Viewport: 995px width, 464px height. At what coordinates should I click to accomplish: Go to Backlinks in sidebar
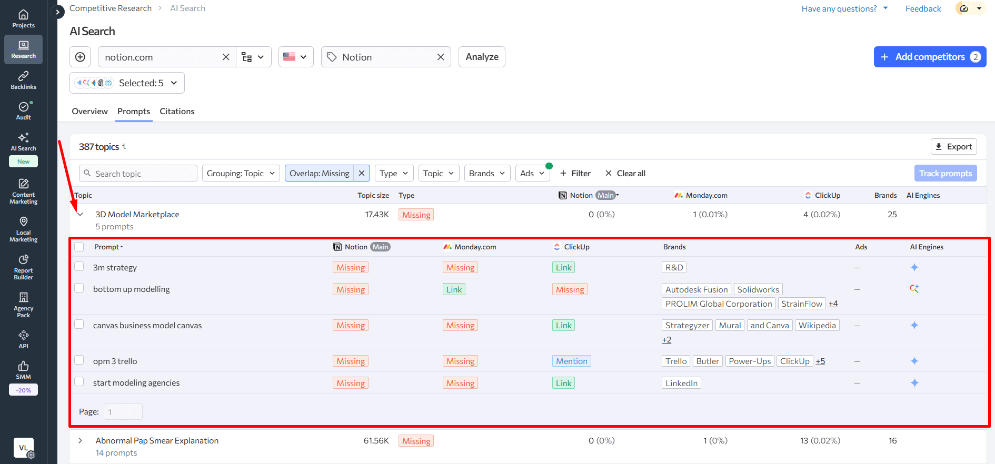[x=23, y=80]
